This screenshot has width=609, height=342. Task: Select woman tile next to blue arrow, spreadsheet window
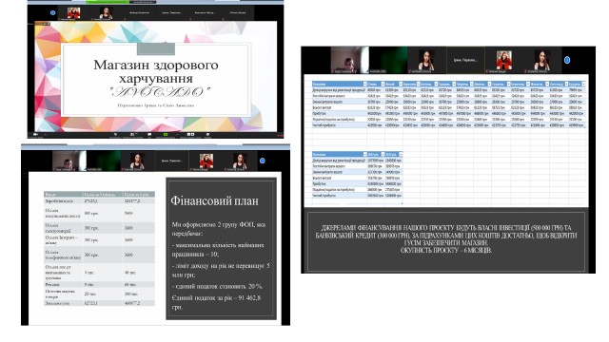click(x=542, y=60)
